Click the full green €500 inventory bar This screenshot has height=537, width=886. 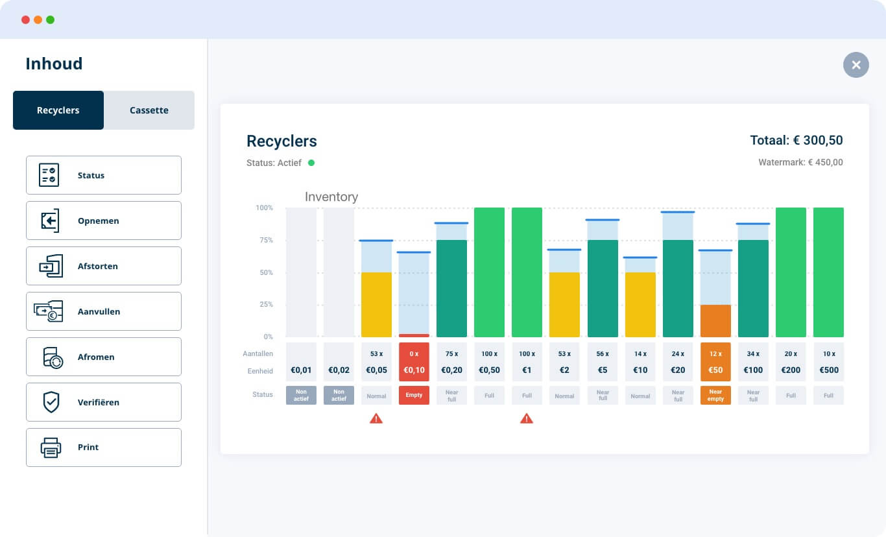(x=828, y=272)
